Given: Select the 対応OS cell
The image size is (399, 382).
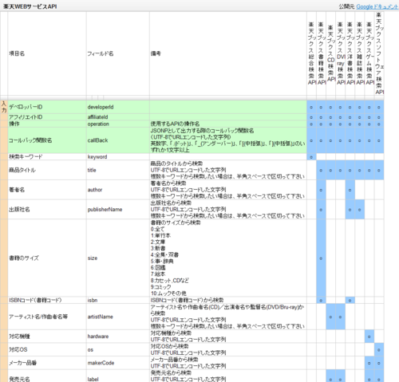Looking at the screenshot, I should tap(47, 349).
